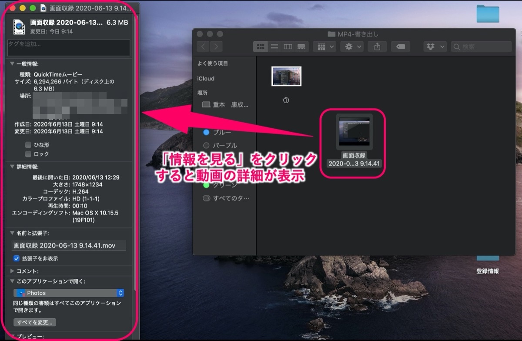Click the codec value H.264

tap(81, 192)
